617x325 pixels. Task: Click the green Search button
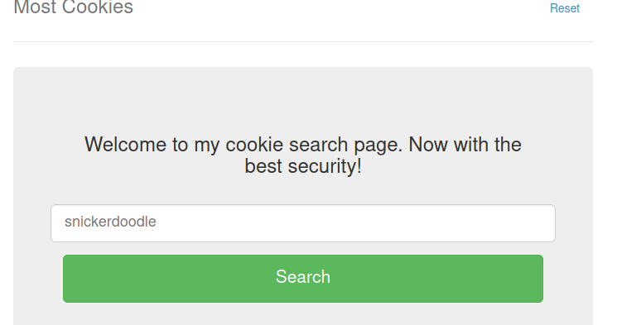(303, 279)
